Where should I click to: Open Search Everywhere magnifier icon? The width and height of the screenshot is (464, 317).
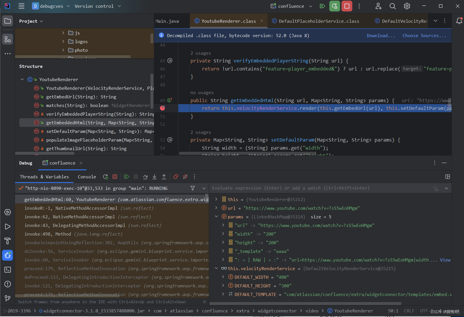point(392,6)
